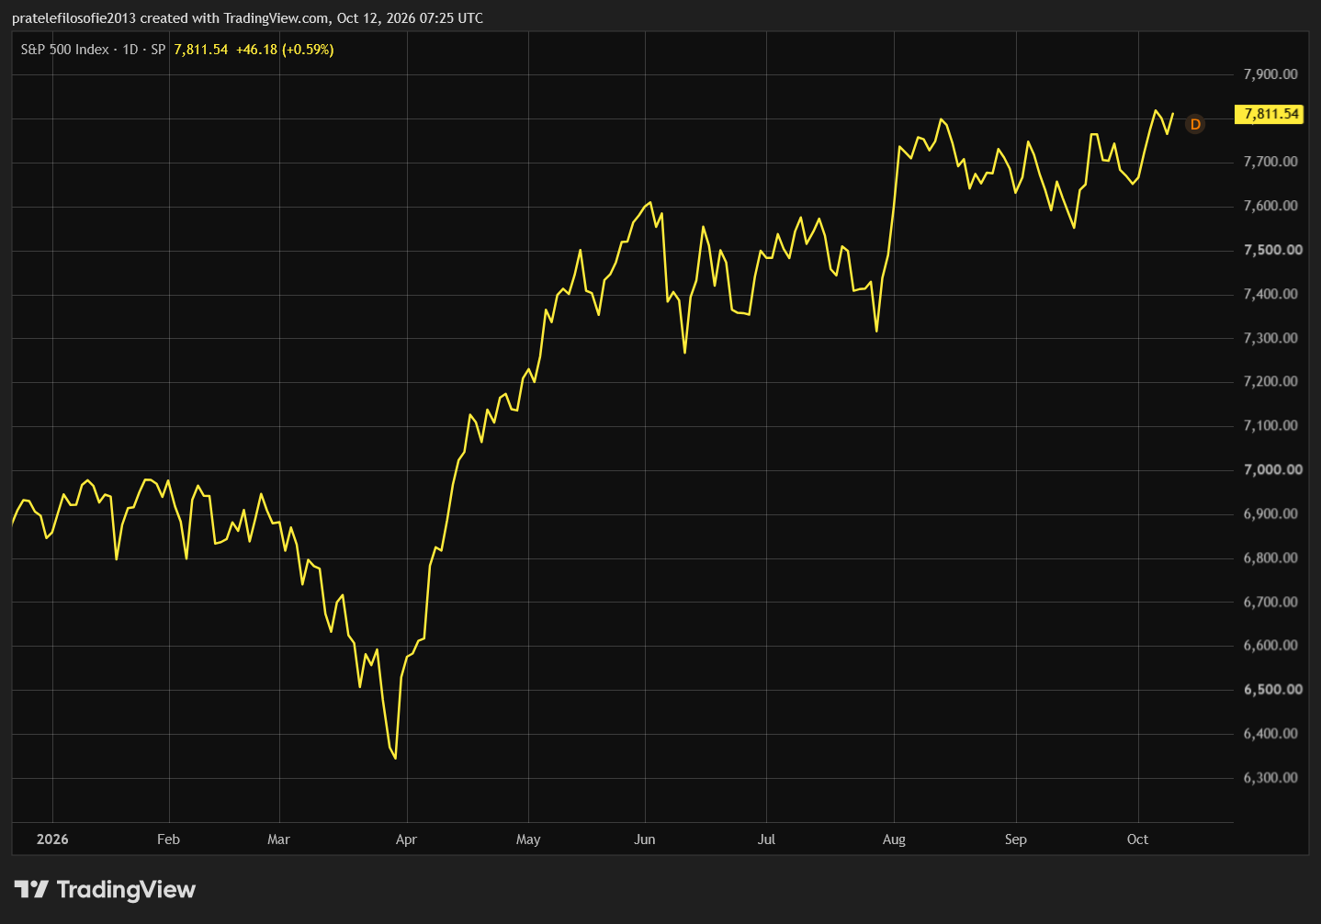The image size is (1321, 924).
Task: Click the +46.18 (+0.59%) change value
Action: pos(285,50)
